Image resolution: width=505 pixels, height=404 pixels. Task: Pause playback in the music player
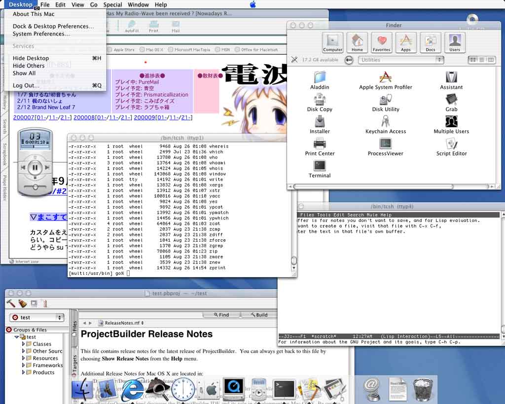coord(35,168)
